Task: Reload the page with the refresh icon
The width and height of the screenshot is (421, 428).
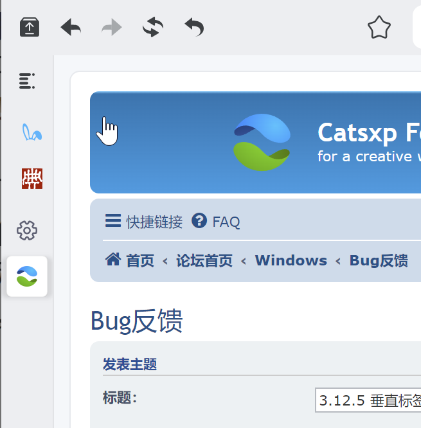Action: click(x=153, y=27)
